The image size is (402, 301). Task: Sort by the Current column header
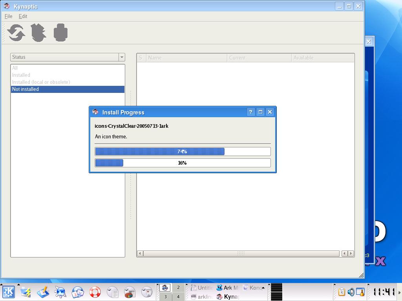259,58
